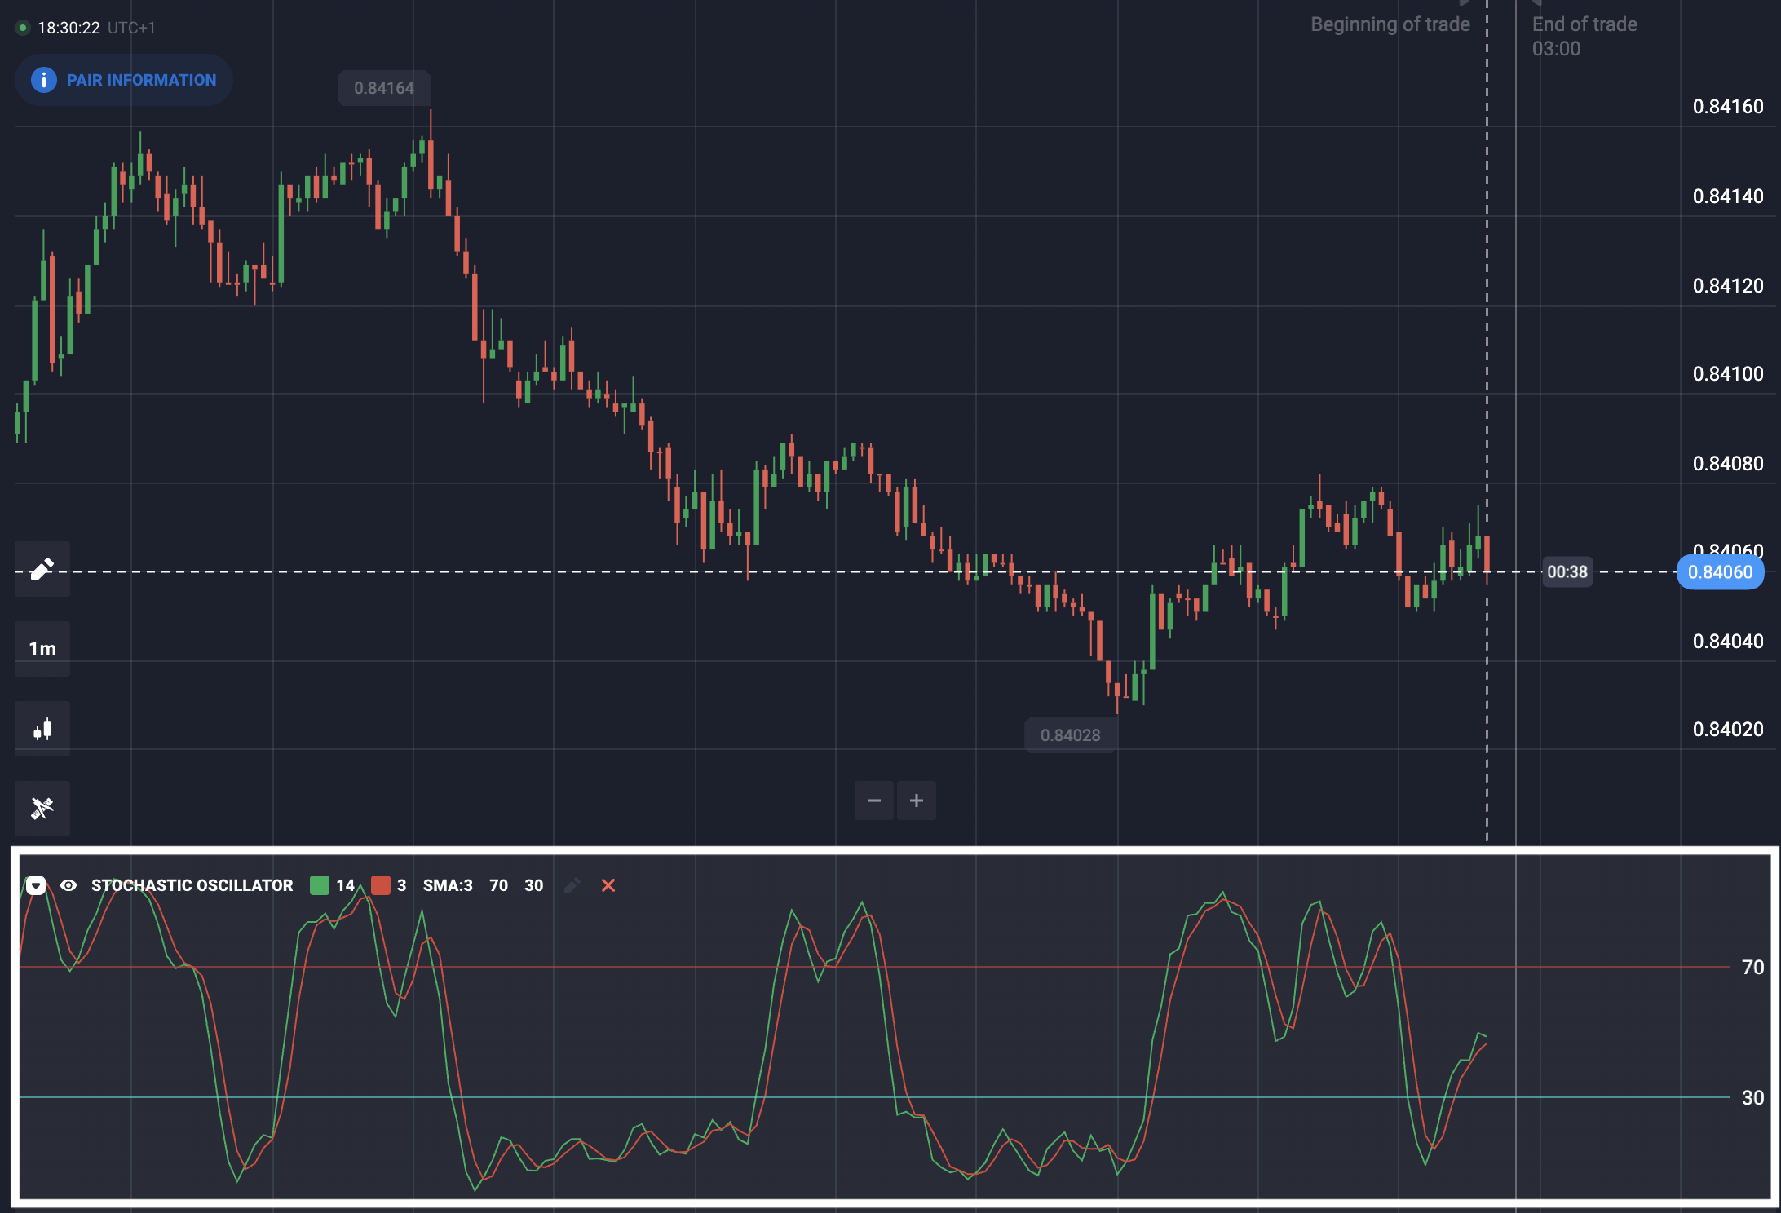
Task: Click the 0.84160 price axis label
Action: click(x=1728, y=107)
